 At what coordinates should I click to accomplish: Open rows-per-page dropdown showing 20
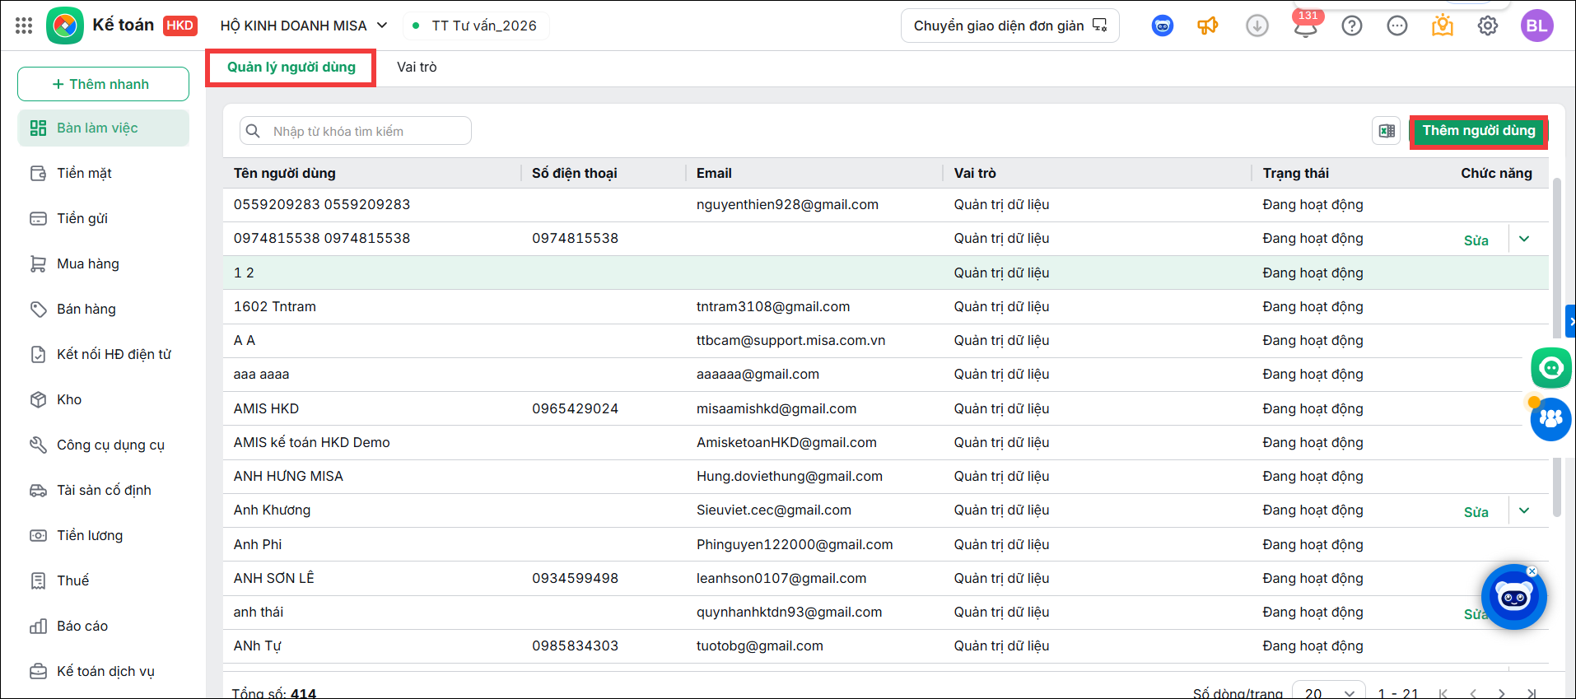click(1329, 692)
